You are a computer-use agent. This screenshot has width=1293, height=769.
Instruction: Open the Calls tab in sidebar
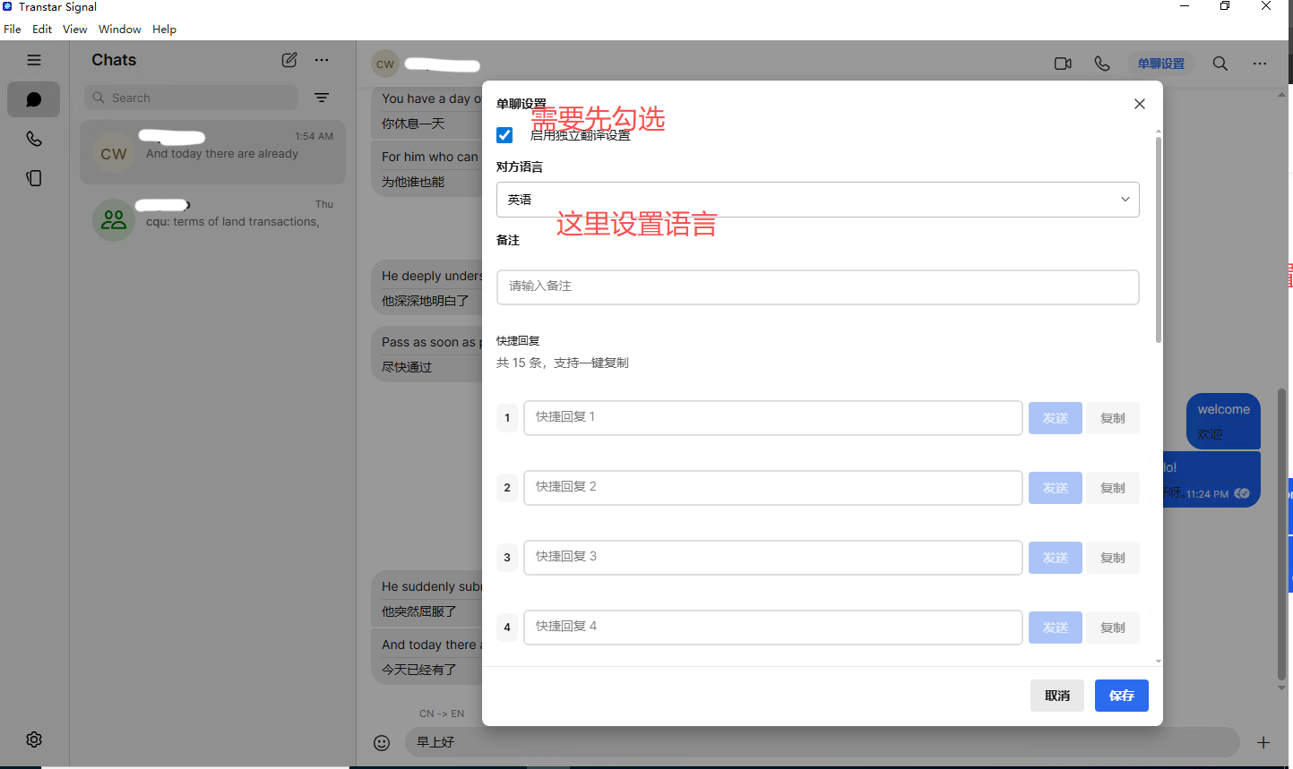point(34,139)
